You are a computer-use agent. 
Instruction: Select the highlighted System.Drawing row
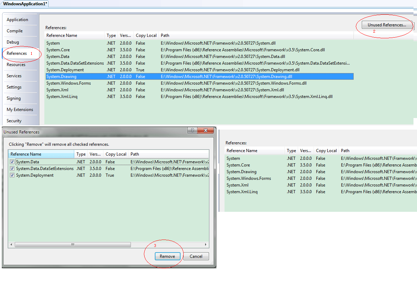[200, 77]
